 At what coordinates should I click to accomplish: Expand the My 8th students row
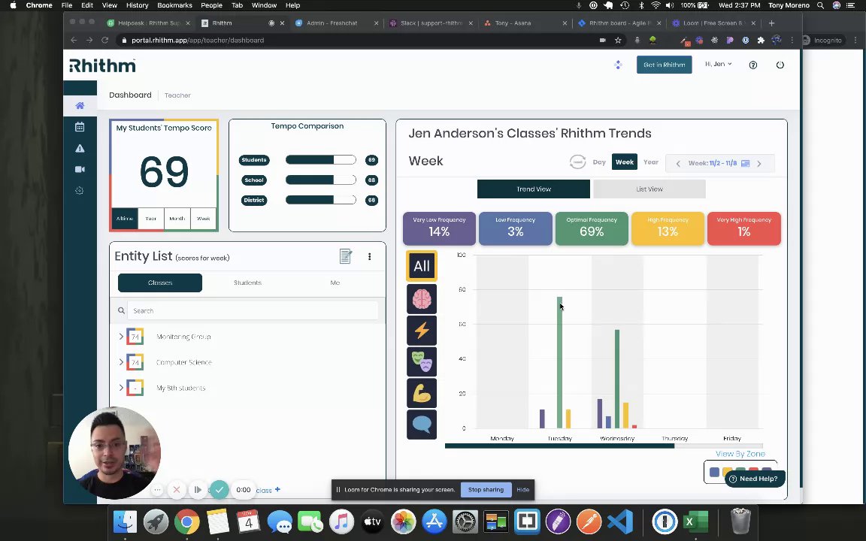[x=122, y=388]
